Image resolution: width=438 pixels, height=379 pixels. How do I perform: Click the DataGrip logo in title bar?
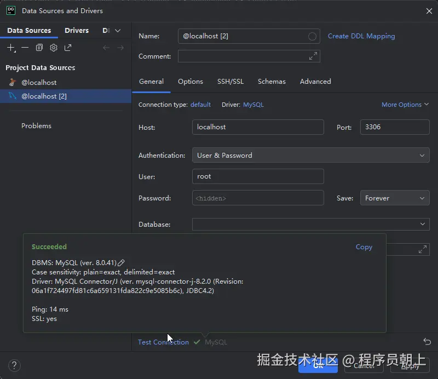(11, 10)
